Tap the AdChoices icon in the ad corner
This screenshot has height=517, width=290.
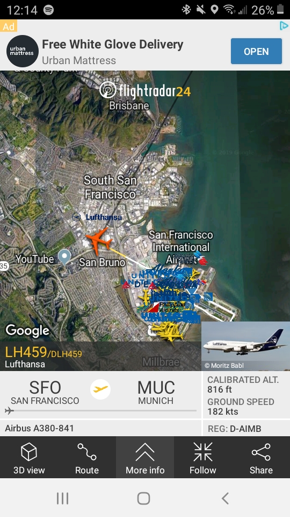point(284,26)
